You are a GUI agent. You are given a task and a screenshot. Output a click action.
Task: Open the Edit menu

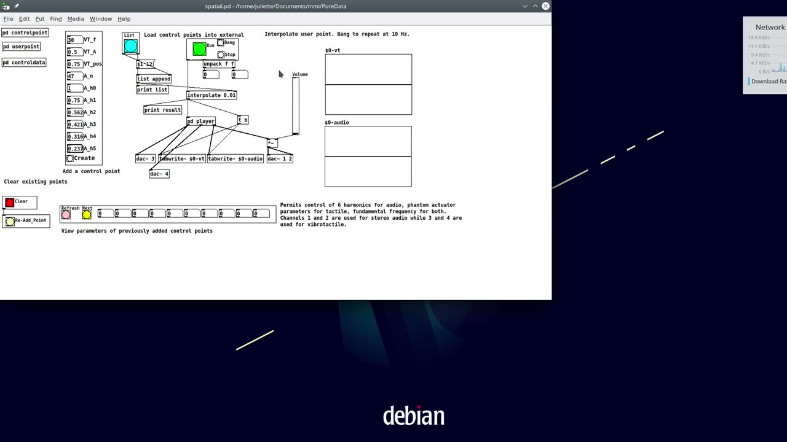24,19
